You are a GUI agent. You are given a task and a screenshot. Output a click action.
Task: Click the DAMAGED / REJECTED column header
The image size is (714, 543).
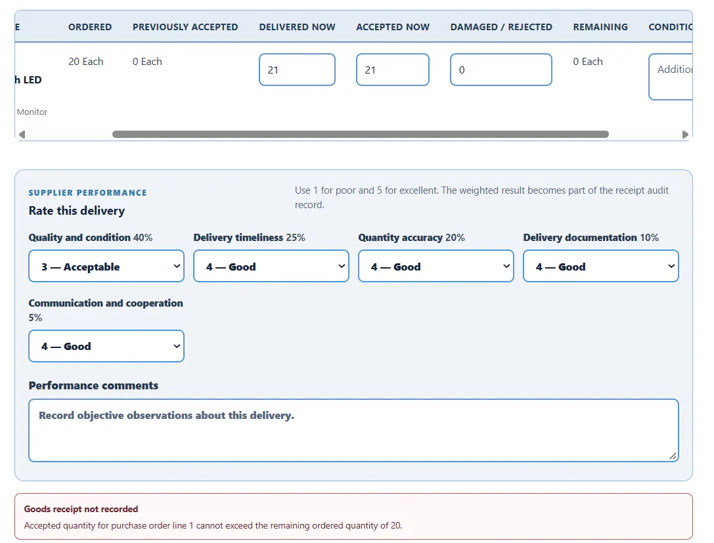501,27
